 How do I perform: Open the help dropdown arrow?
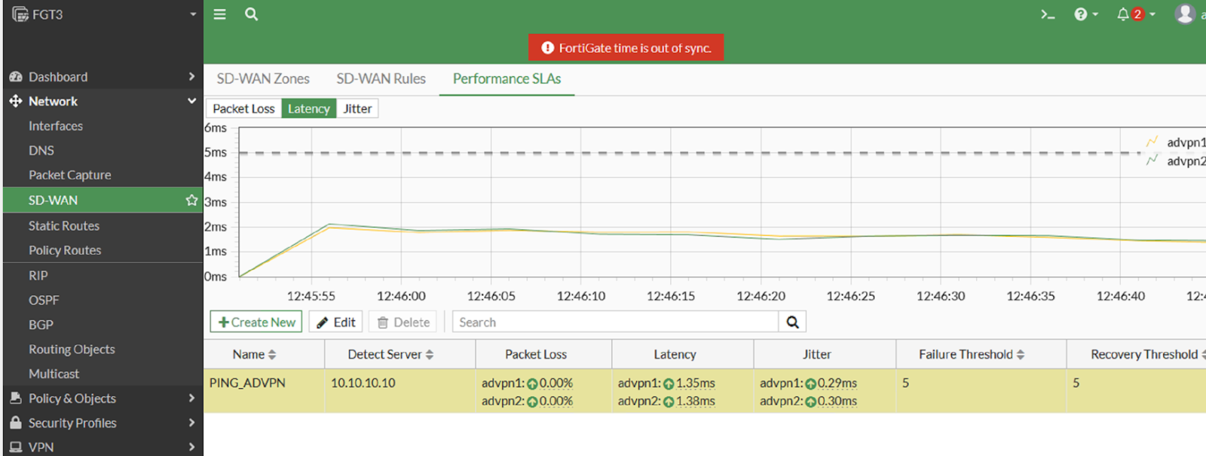[1095, 14]
